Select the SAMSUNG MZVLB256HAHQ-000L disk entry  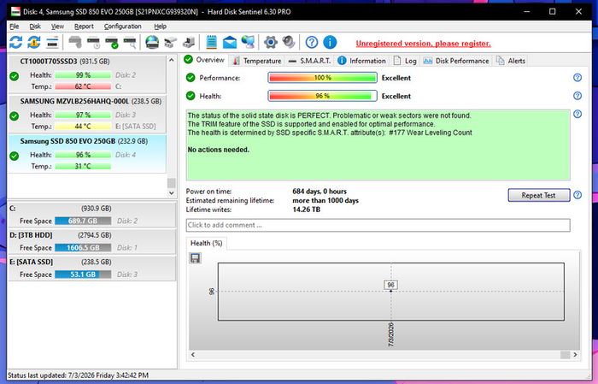[x=87, y=114]
